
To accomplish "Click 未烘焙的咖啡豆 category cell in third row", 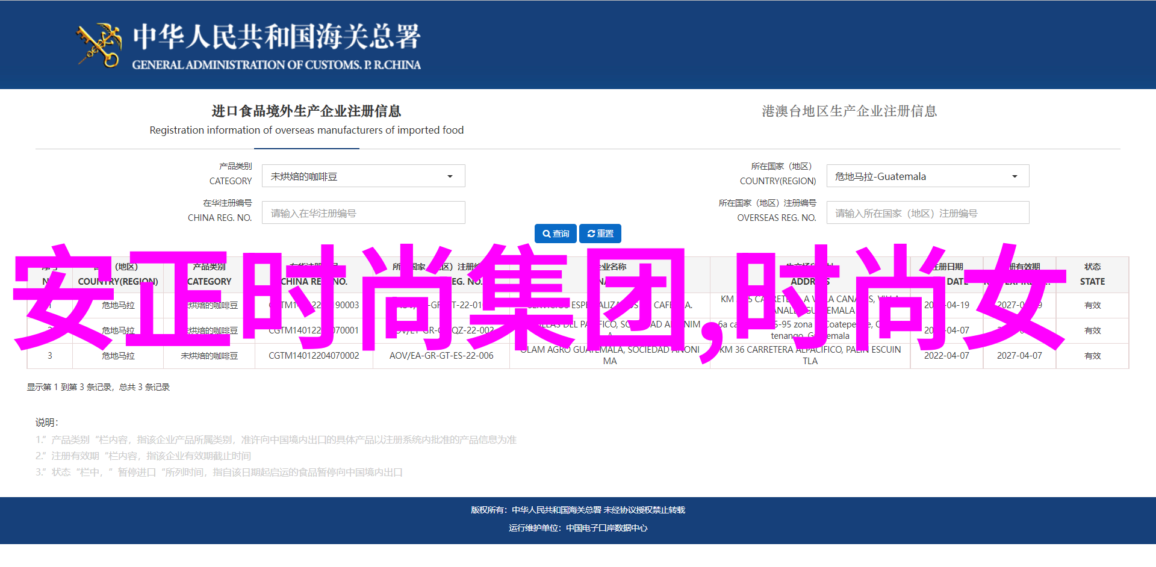I will tap(209, 356).
